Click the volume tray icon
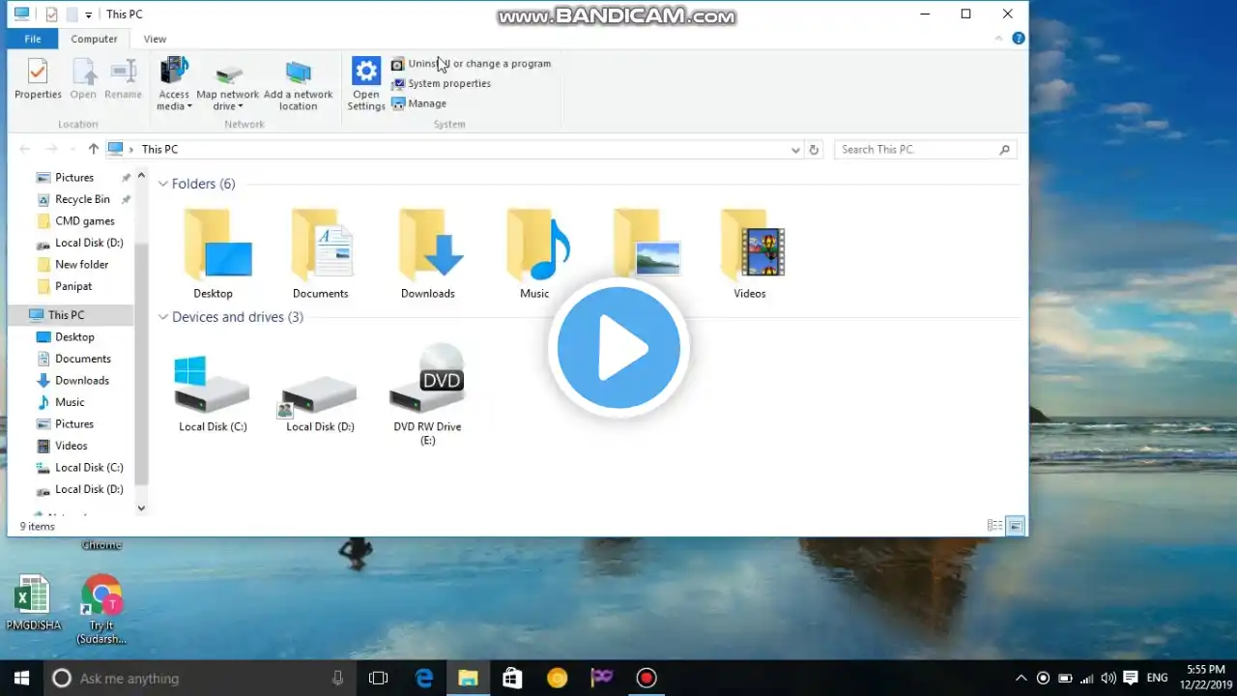 click(1108, 678)
